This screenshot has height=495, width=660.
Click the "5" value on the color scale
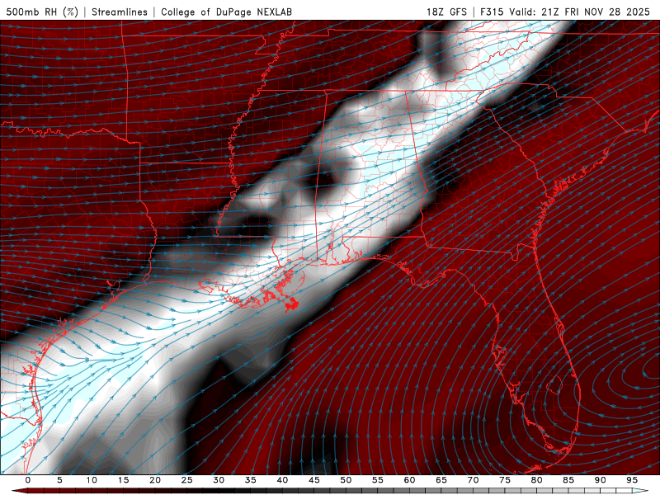point(59,480)
